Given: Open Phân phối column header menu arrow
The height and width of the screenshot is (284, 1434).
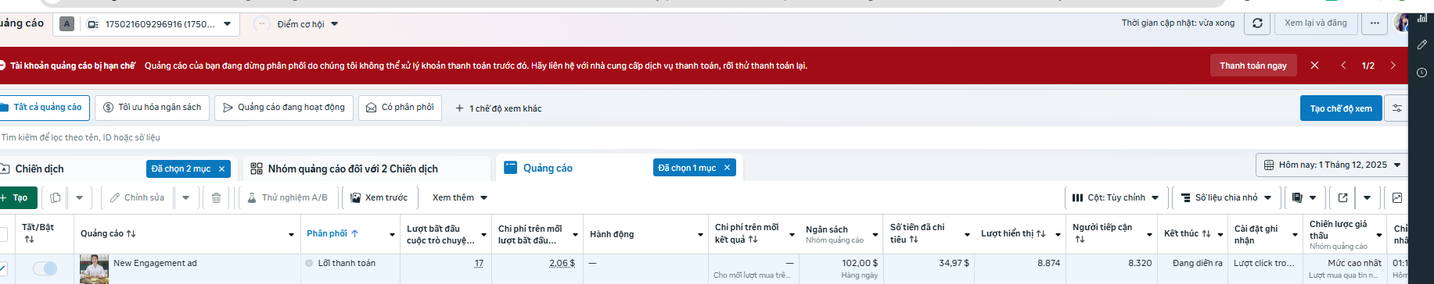Looking at the screenshot, I should 392,234.
